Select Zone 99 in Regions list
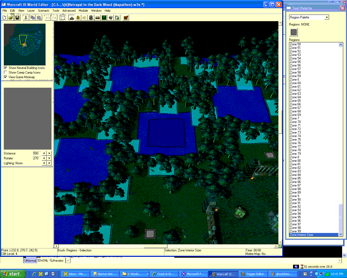Viewport: 347px width, 278px height. click(x=314, y=231)
